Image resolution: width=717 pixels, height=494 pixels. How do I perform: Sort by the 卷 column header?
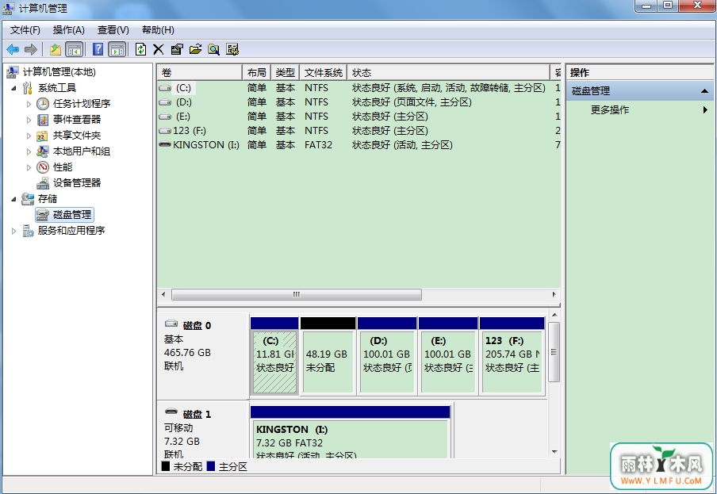[200, 72]
